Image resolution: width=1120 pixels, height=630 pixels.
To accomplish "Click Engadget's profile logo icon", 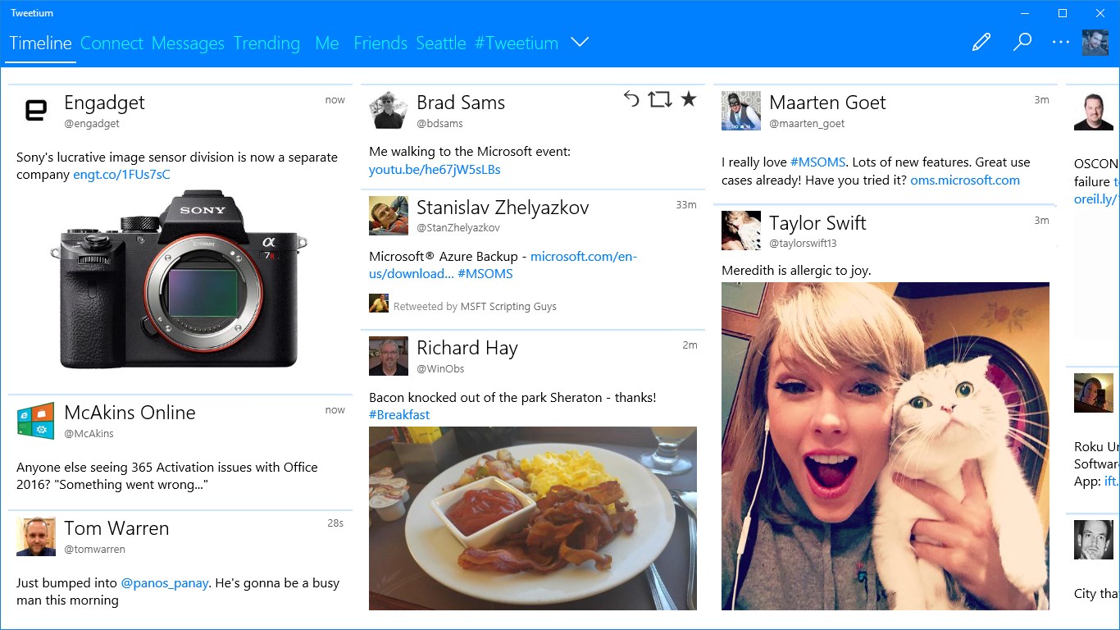I will [36, 111].
